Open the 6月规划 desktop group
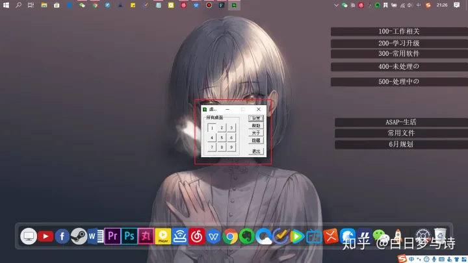The image size is (468, 263). coord(401,144)
